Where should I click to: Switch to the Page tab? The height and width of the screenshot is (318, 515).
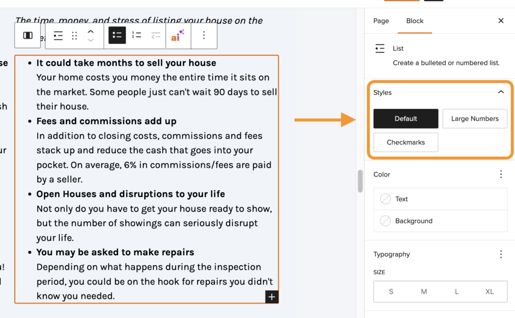[x=381, y=21]
